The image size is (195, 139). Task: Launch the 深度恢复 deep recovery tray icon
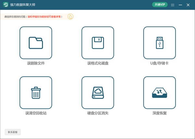pyautogui.click(x=160, y=93)
